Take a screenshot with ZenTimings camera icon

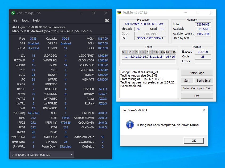click(x=107, y=20)
